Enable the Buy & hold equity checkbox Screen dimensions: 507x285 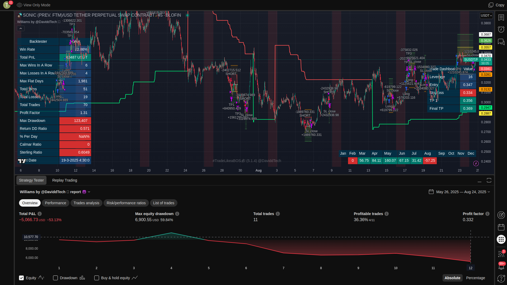tap(97, 278)
